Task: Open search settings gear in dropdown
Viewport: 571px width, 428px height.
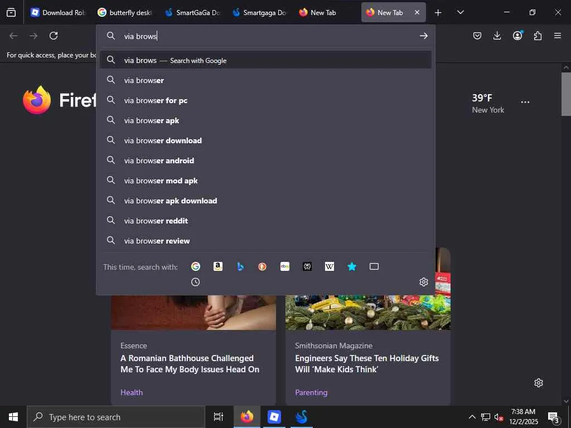Action: [424, 282]
